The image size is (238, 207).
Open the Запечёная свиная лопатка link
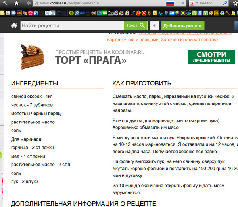[190, 40]
